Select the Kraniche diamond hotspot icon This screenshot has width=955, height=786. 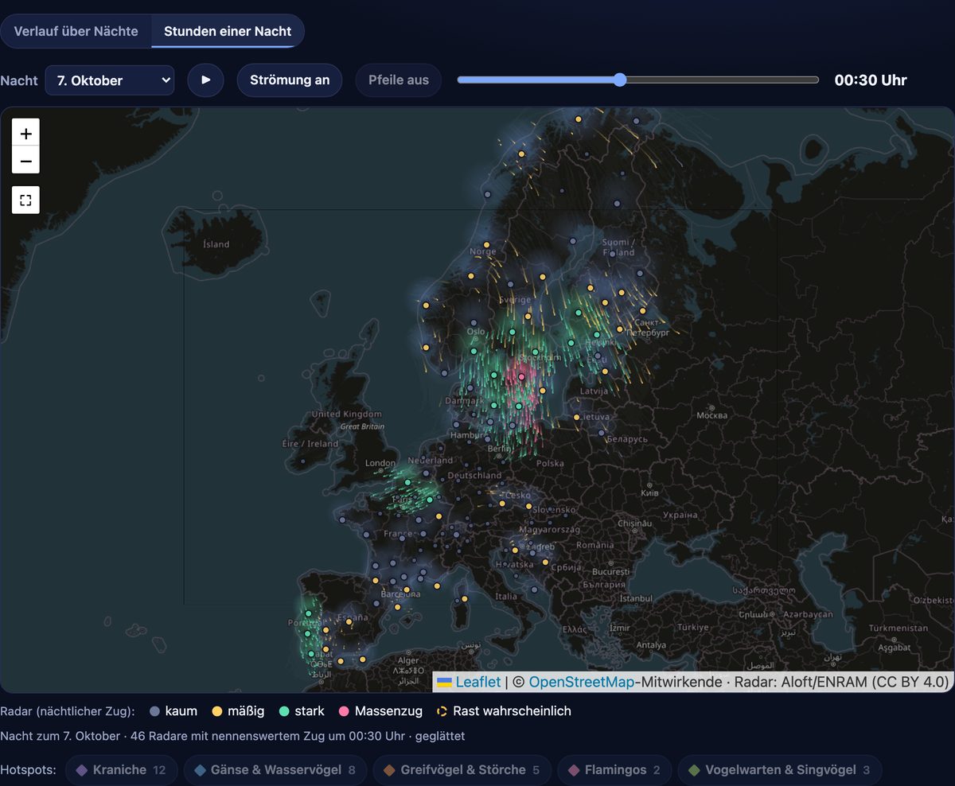point(80,770)
